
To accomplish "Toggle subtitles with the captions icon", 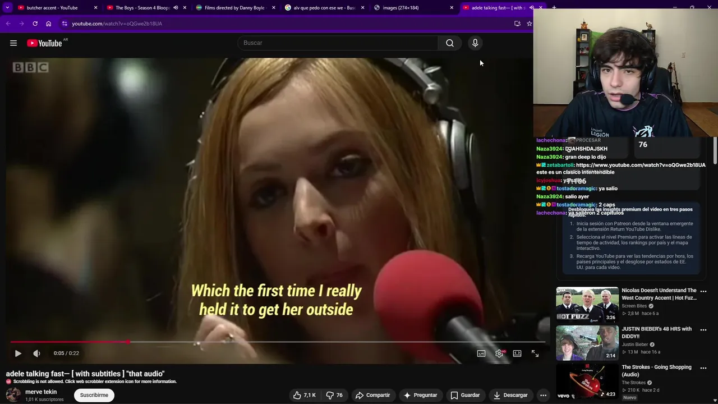I will coord(481,353).
